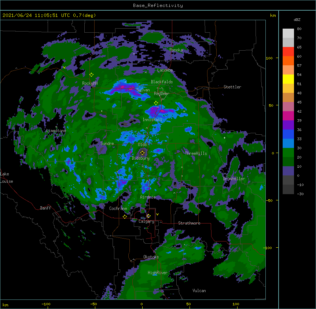
Task: Click the yellow diamond marker west of Calgary
Action: coord(125,217)
